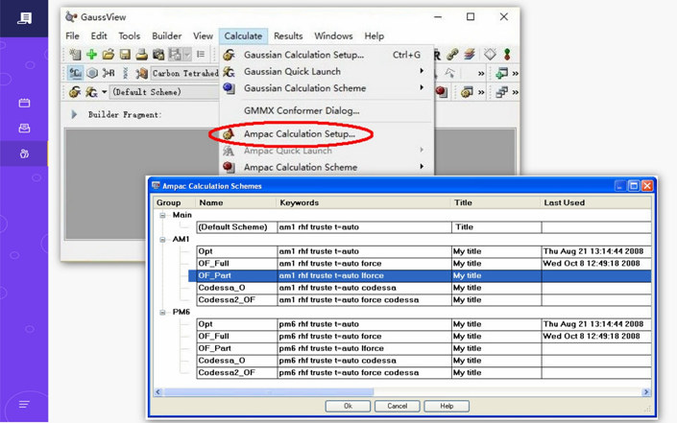Select the Custom Fragment tool icon
Viewport: 677px width, 423px height.
141,73
